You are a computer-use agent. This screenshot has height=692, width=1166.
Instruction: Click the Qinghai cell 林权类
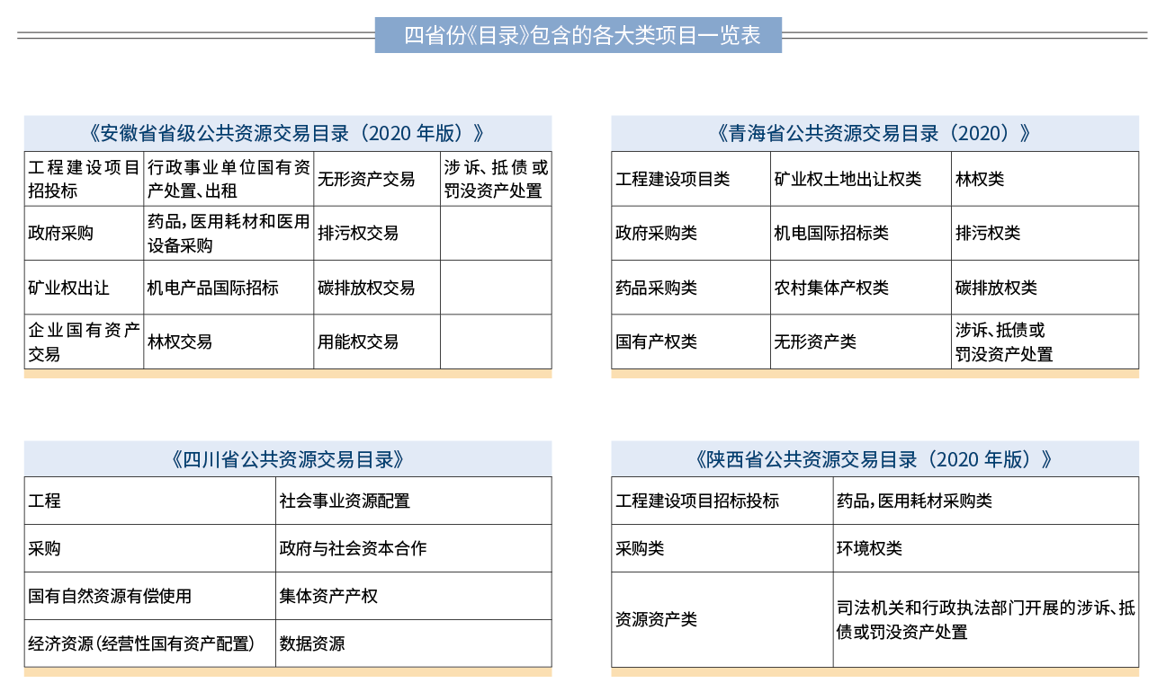(1045, 179)
